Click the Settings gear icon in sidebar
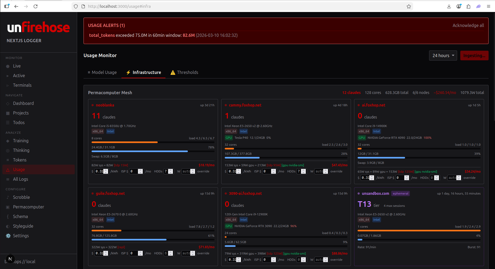The image size is (495, 269). (x=8, y=236)
